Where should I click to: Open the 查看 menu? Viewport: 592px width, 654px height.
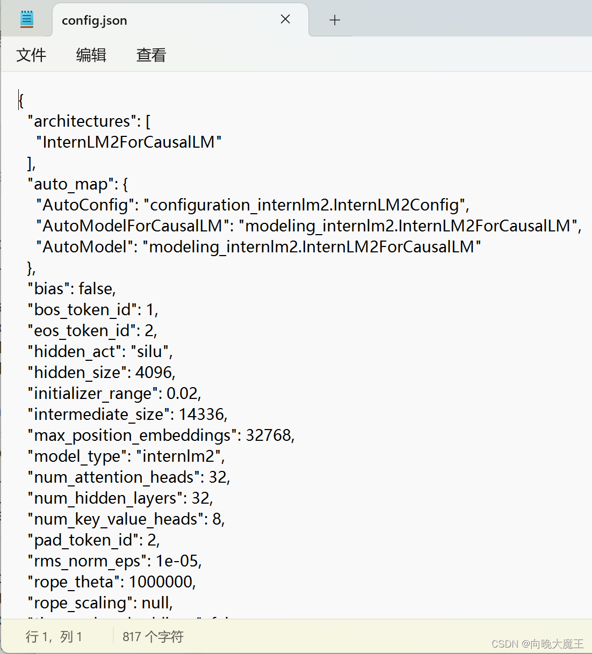[x=151, y=55]
